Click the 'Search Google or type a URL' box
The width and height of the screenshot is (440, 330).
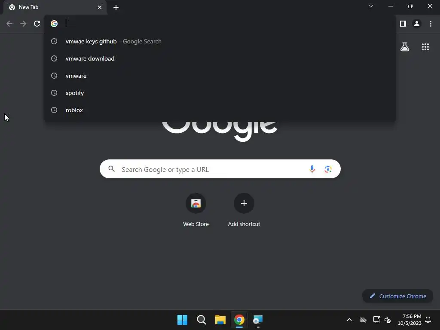tap(220, 169)
